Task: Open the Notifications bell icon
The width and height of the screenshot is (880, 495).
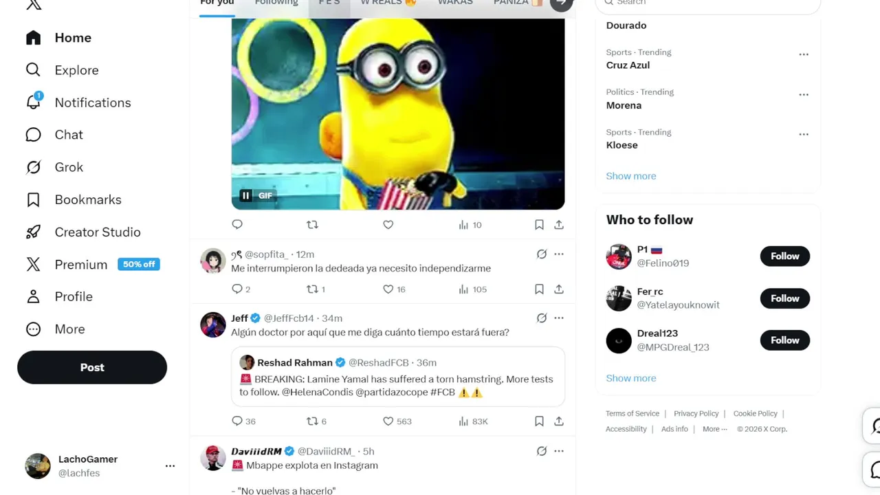Action: click(x=34, y=102)
